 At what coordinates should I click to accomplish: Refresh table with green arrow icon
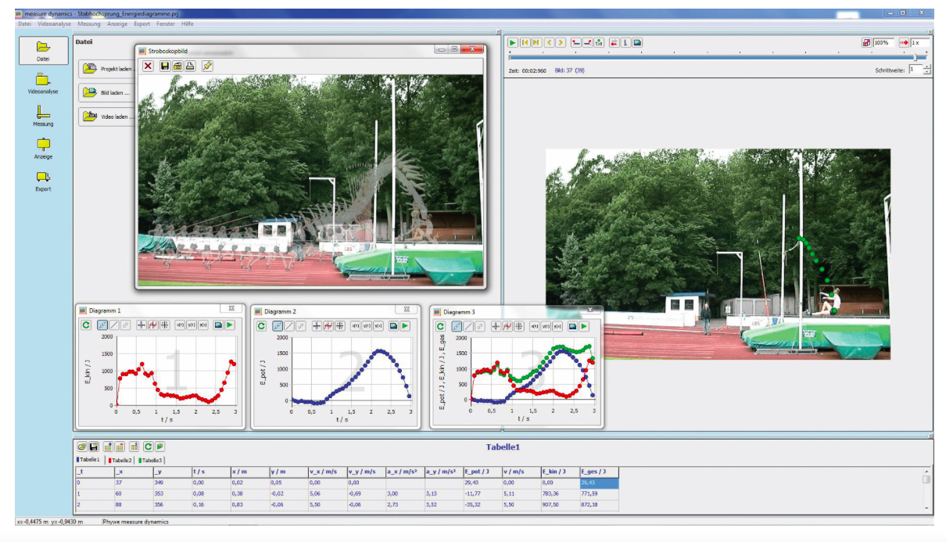tap(148, 447)
